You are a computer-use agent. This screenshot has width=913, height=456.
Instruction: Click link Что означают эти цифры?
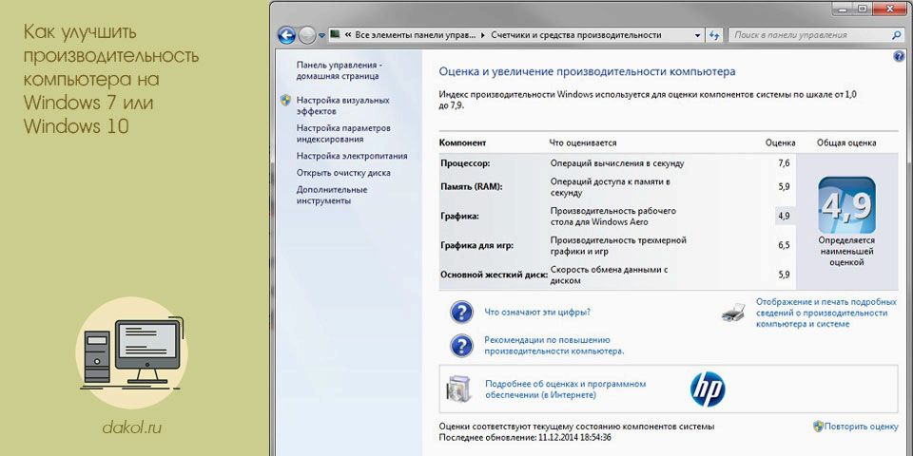(537, 312)
